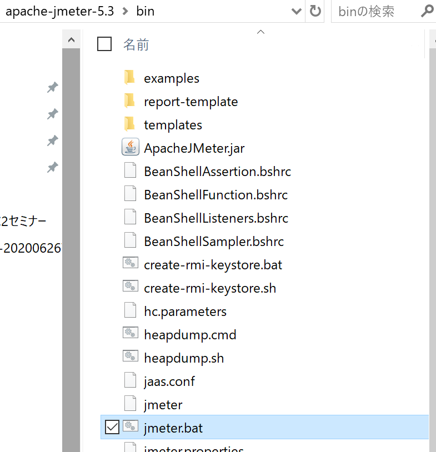Expand the breadcrumb arrow after apache-jmeter-5.3
Viewport: 436px width, 452px height.
[125, 12]
